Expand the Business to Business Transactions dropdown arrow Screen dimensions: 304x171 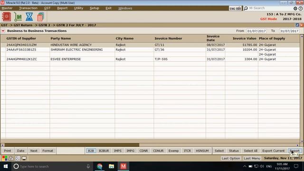(3, 31)
